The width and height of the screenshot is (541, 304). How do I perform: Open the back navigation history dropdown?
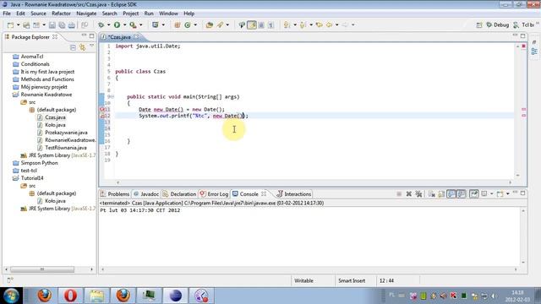pos(336,24)
